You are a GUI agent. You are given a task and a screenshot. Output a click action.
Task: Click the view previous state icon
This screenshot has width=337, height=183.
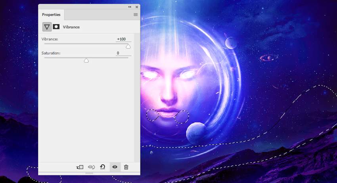tap(91, 167)
